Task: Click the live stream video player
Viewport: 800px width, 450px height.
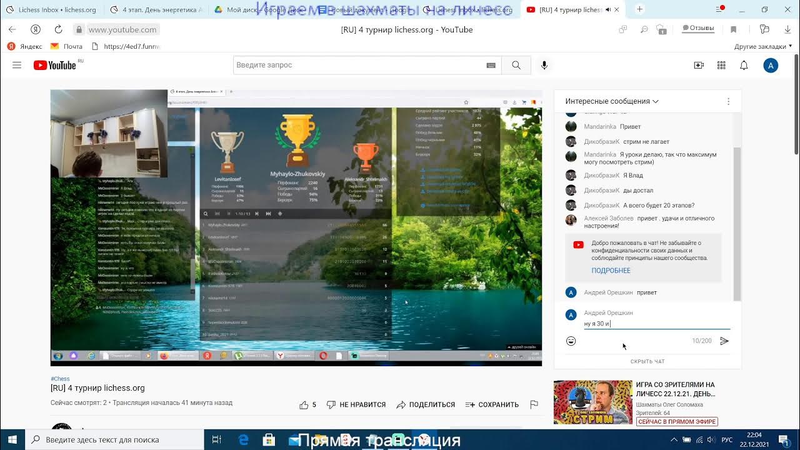Action: coord(296,227)
